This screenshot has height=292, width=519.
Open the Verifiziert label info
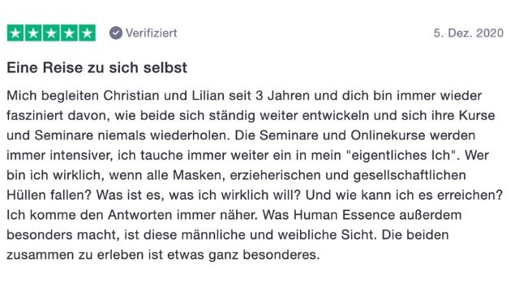[x=152, y=33]
